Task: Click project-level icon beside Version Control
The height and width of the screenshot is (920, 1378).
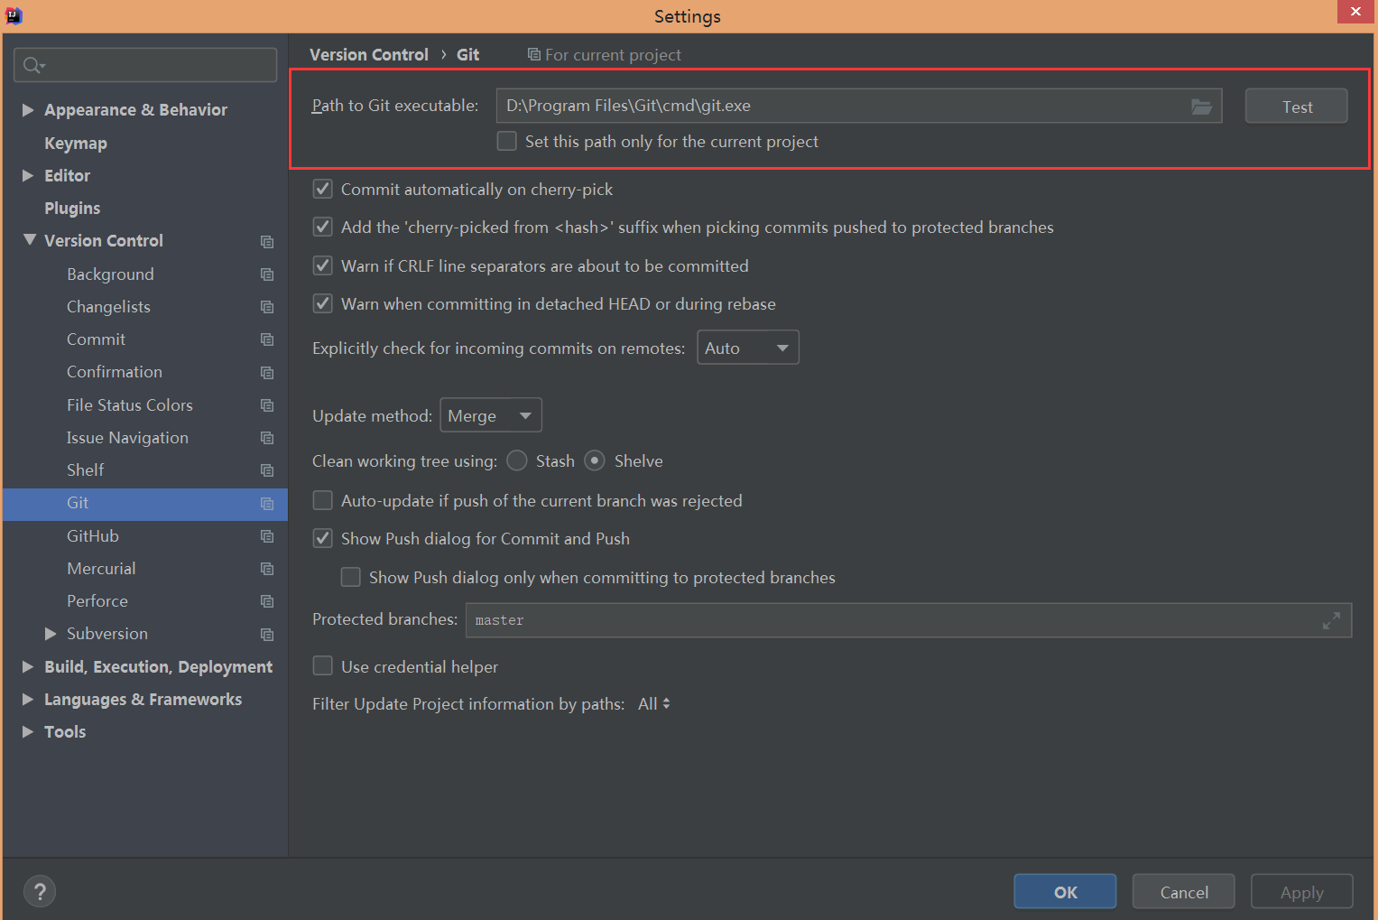Action: pos(267,242)
